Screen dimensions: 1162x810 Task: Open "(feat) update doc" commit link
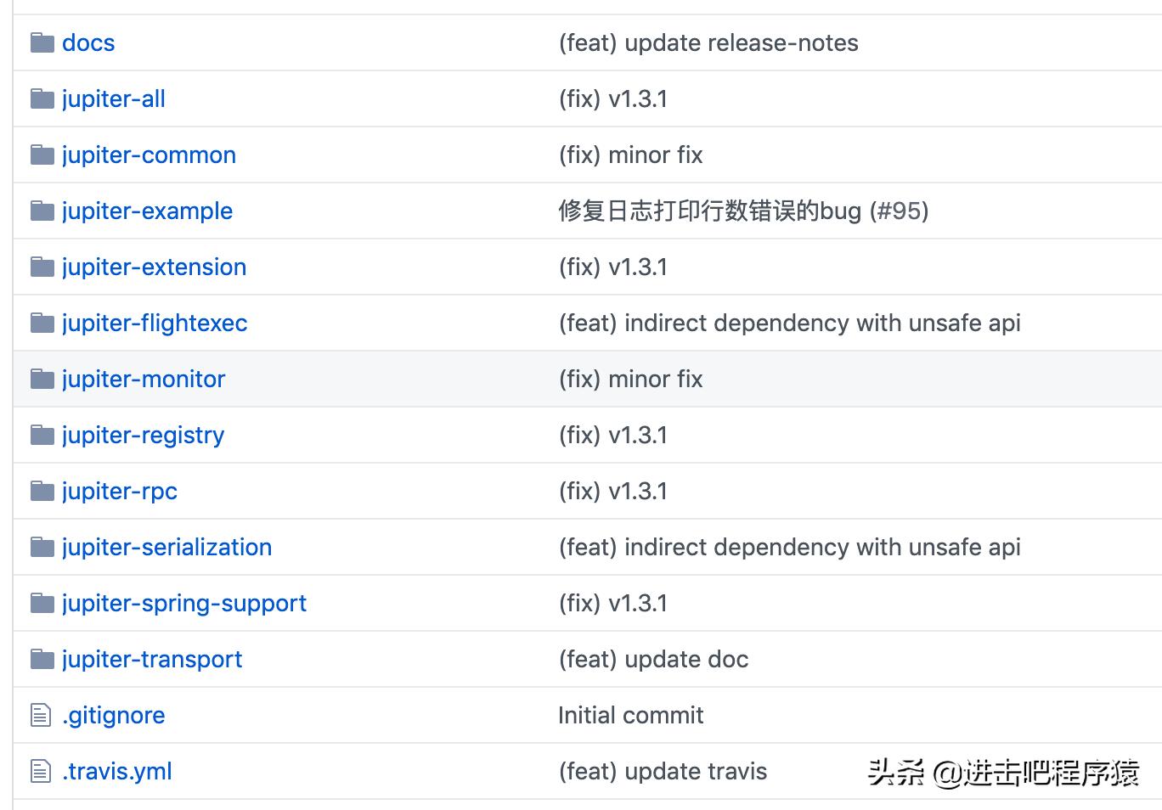[653, 659]
